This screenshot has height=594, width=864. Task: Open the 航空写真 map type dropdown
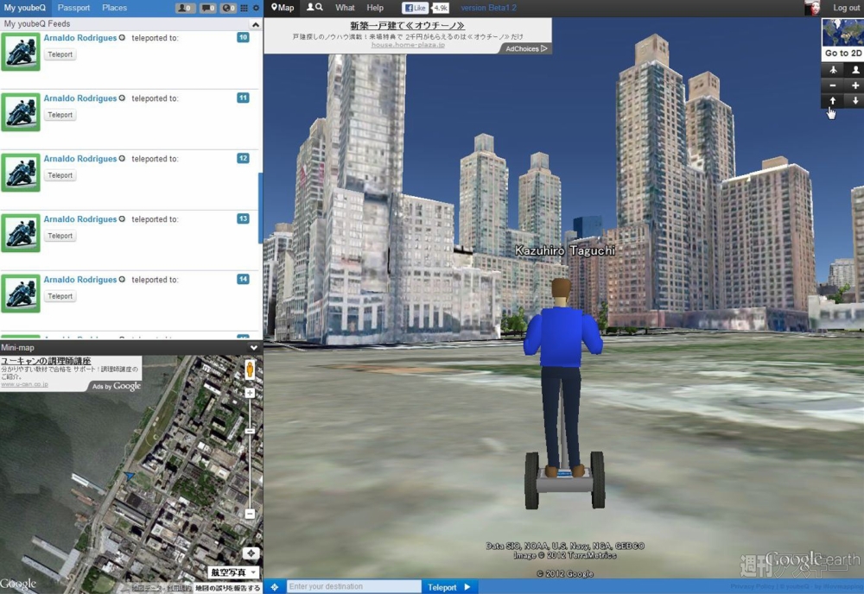233,572
